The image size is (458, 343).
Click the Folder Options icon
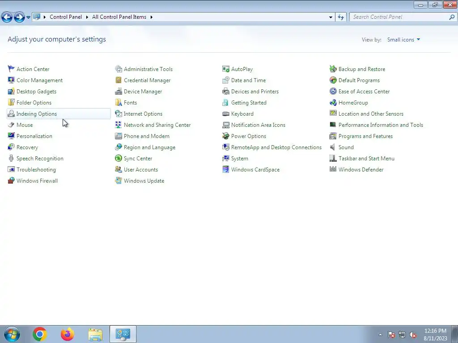pyautogui.click(x=11, y=102)
